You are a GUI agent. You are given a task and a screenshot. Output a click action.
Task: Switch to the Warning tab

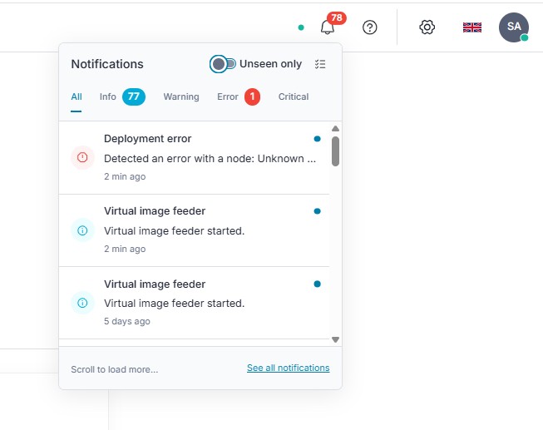[181, 96]
